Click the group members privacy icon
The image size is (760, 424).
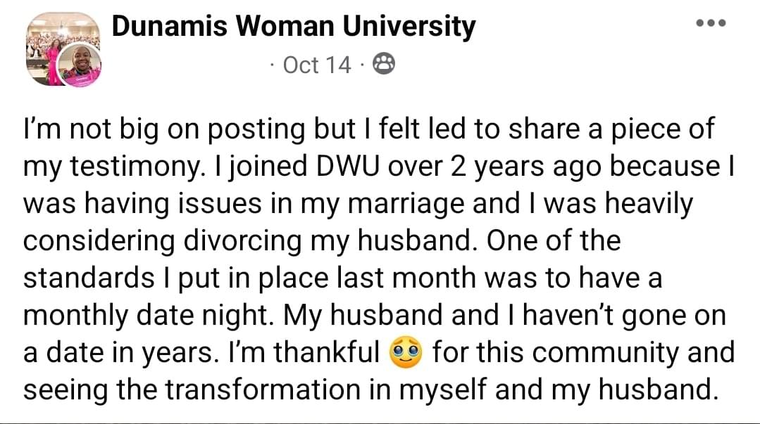coord(383,64)
